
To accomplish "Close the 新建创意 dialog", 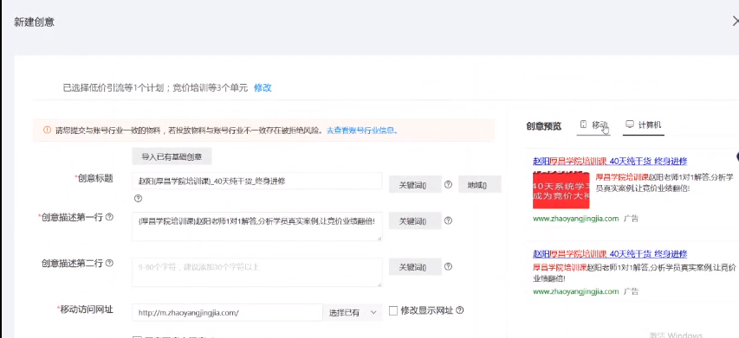I will pyautogui.click(x=736, y=21).
